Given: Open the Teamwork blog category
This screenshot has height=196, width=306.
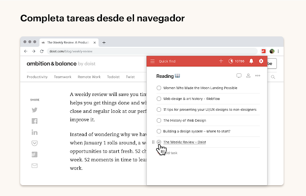Looking at the screenshot, I should [x=63, y=77].
